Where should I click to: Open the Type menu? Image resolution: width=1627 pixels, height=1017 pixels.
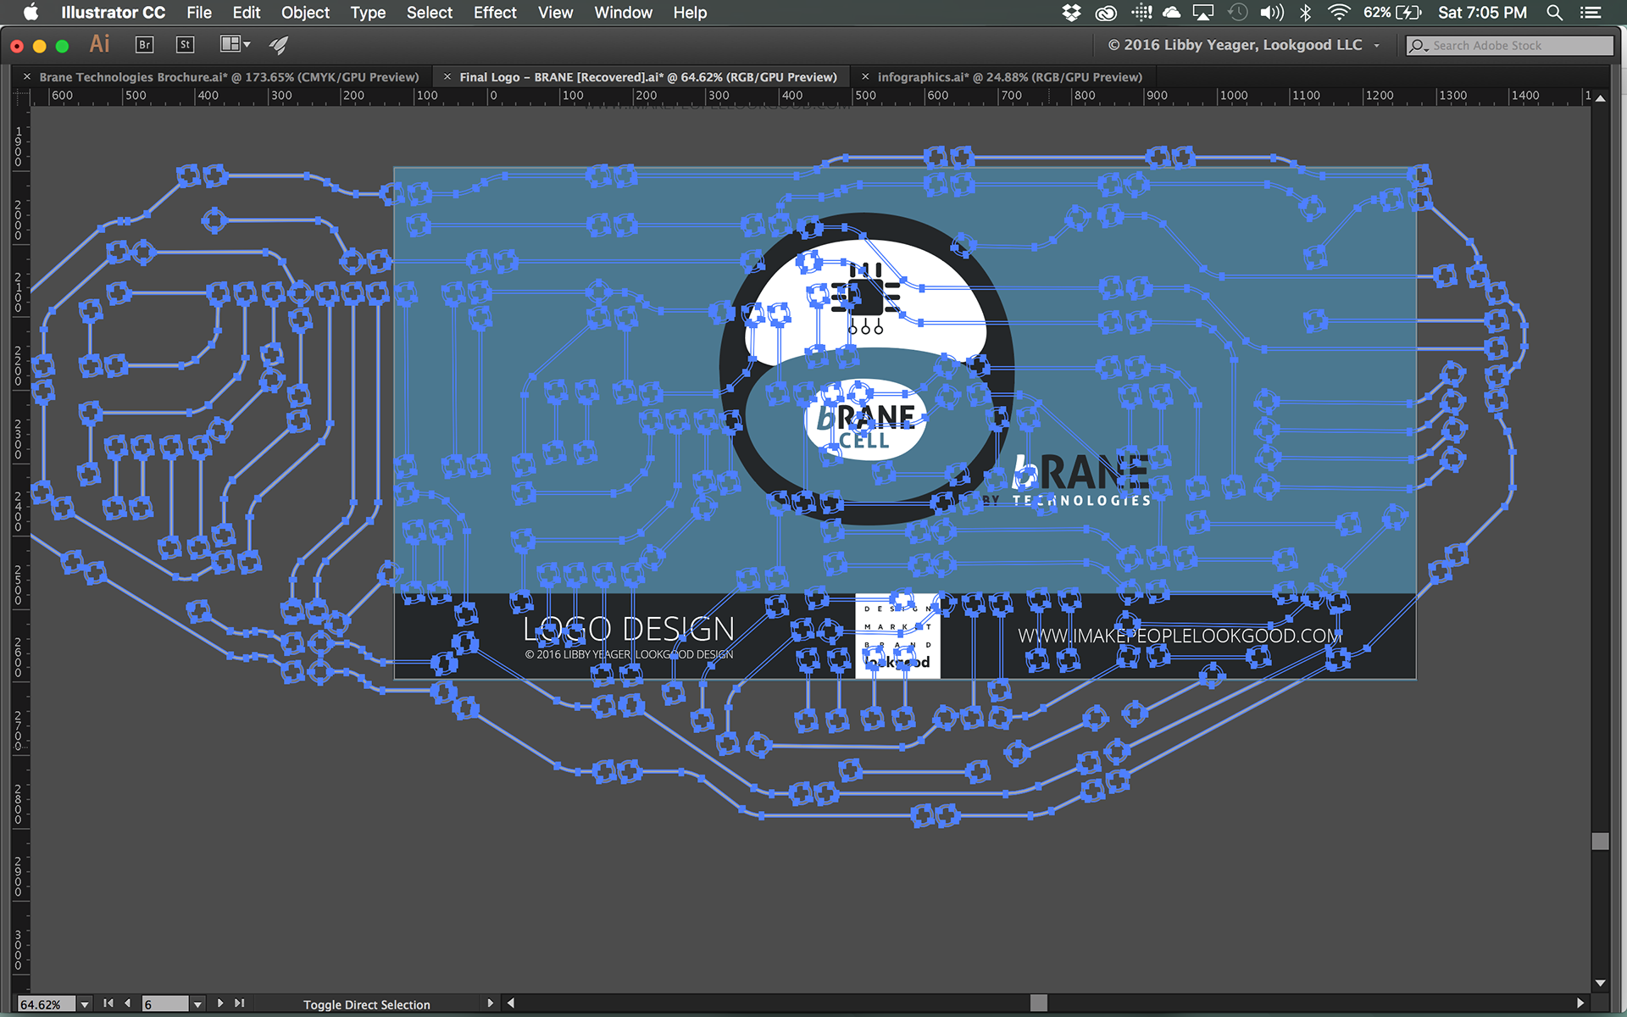click(368, 12)
